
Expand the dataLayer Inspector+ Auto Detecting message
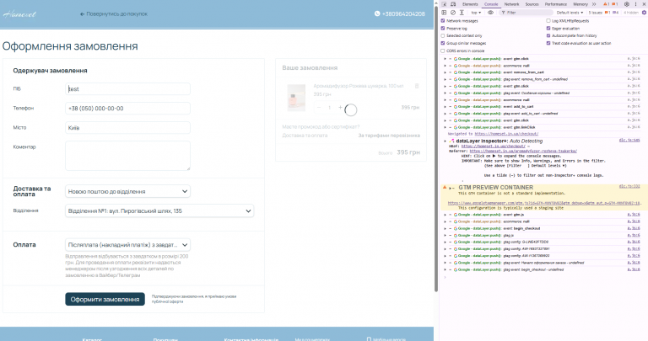tap(445, 141)
